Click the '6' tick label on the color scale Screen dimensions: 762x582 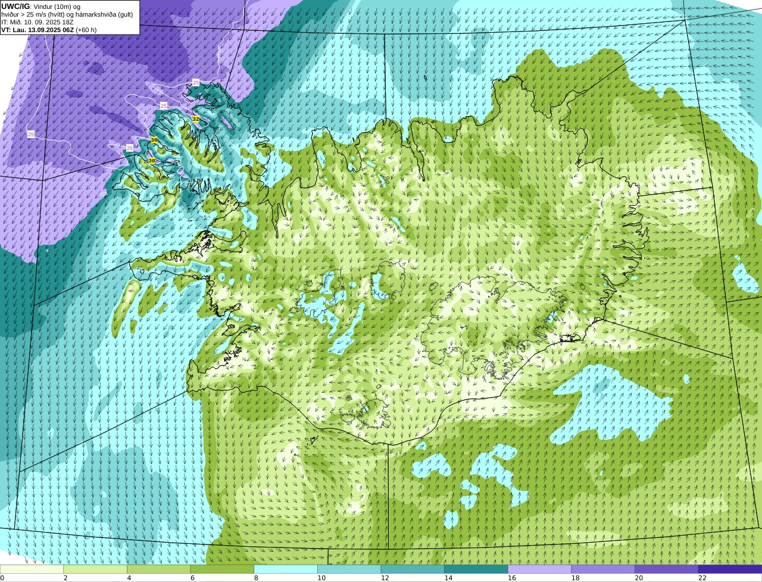click(192, 578)
